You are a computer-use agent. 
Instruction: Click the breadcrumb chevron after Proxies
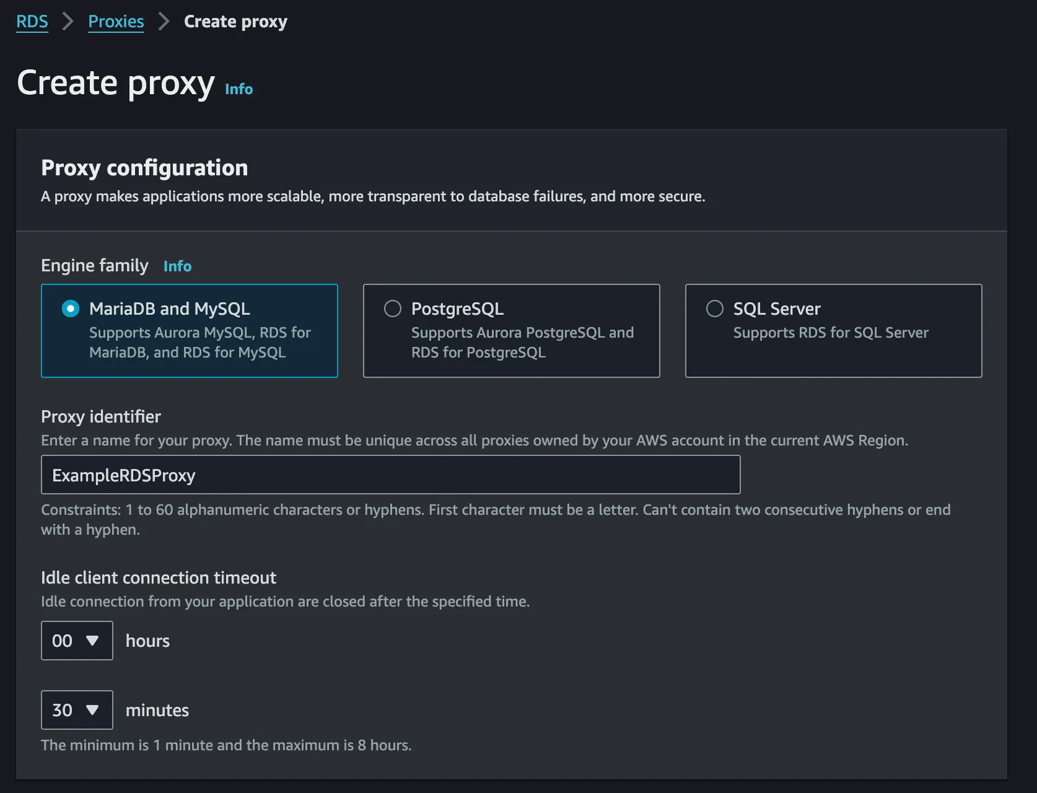tap(164, 22)
